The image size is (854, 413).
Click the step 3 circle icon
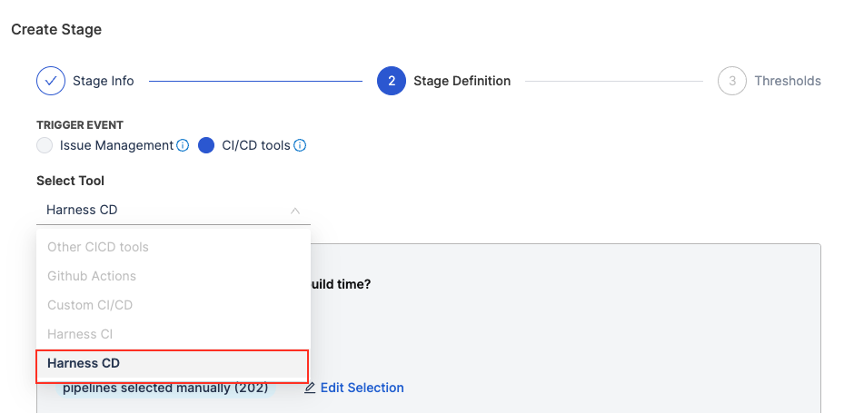[731, 81]
